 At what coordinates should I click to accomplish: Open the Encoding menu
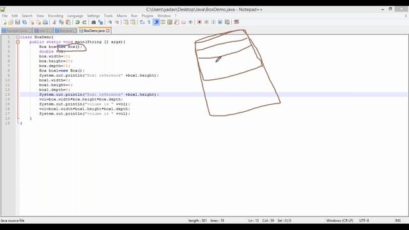(x=56, y=15)
